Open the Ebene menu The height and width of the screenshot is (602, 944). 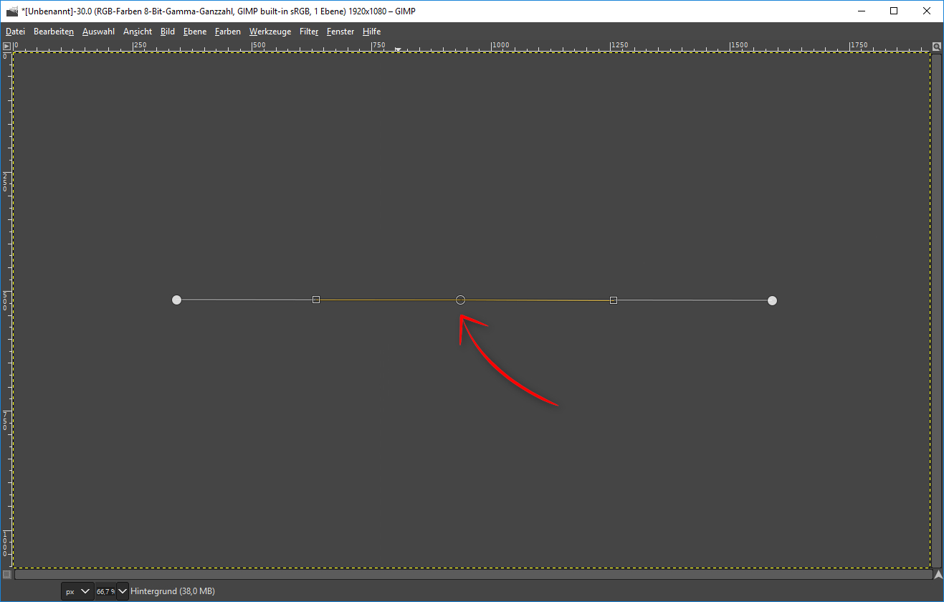[194, 32]
